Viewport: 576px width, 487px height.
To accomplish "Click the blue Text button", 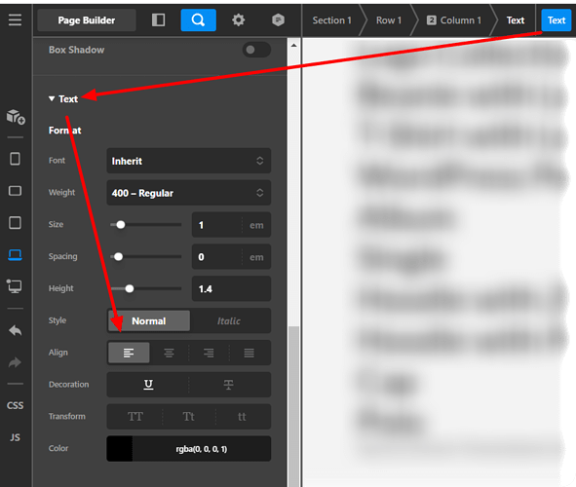I will point(557,20).
